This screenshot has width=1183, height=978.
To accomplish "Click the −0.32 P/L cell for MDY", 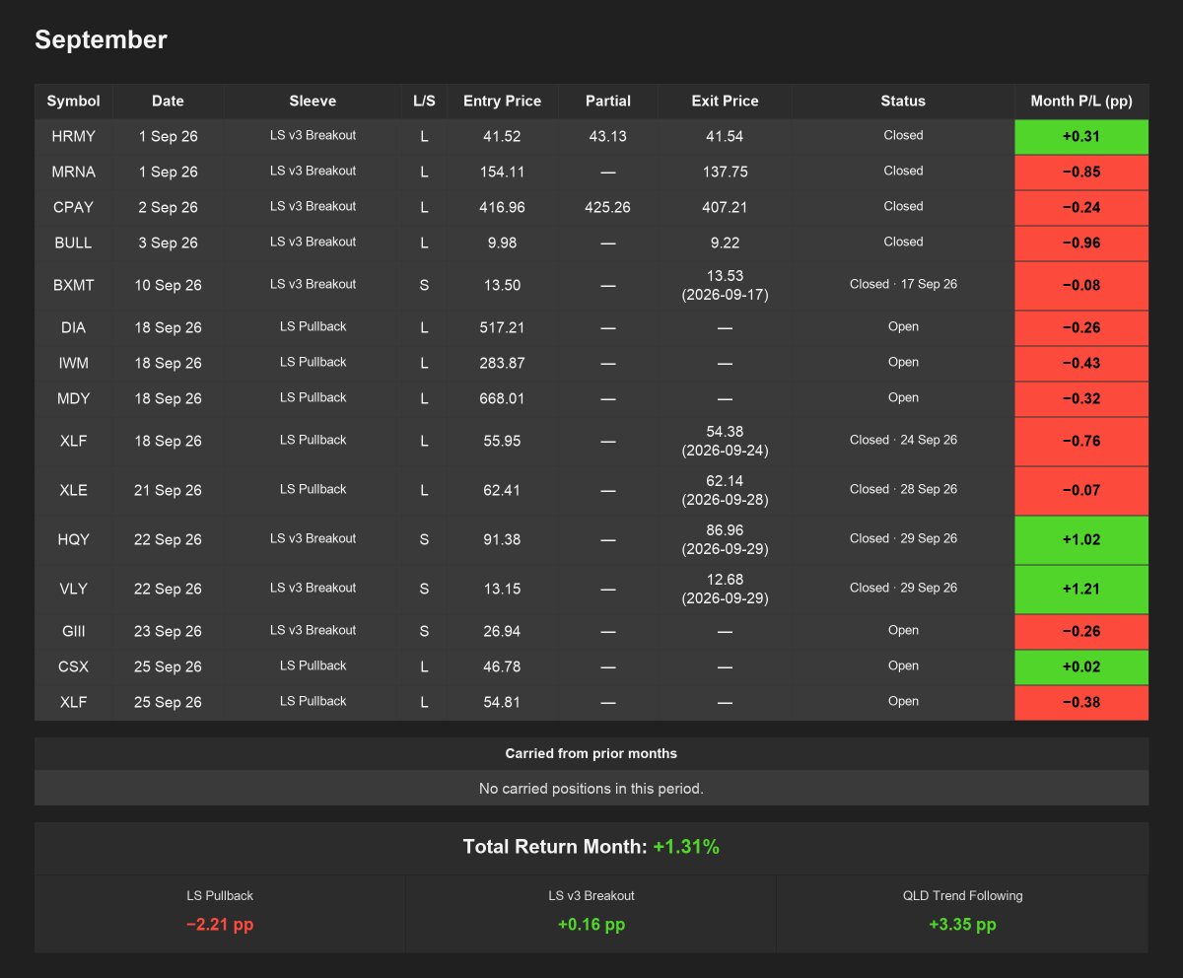I will pyautogui.click(x=1081, y=398).
